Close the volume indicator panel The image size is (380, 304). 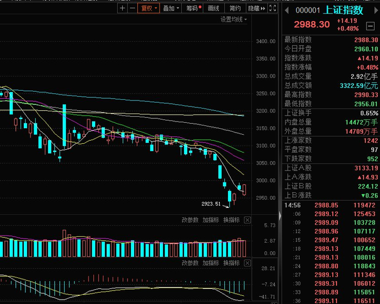[x=247, y=220]
